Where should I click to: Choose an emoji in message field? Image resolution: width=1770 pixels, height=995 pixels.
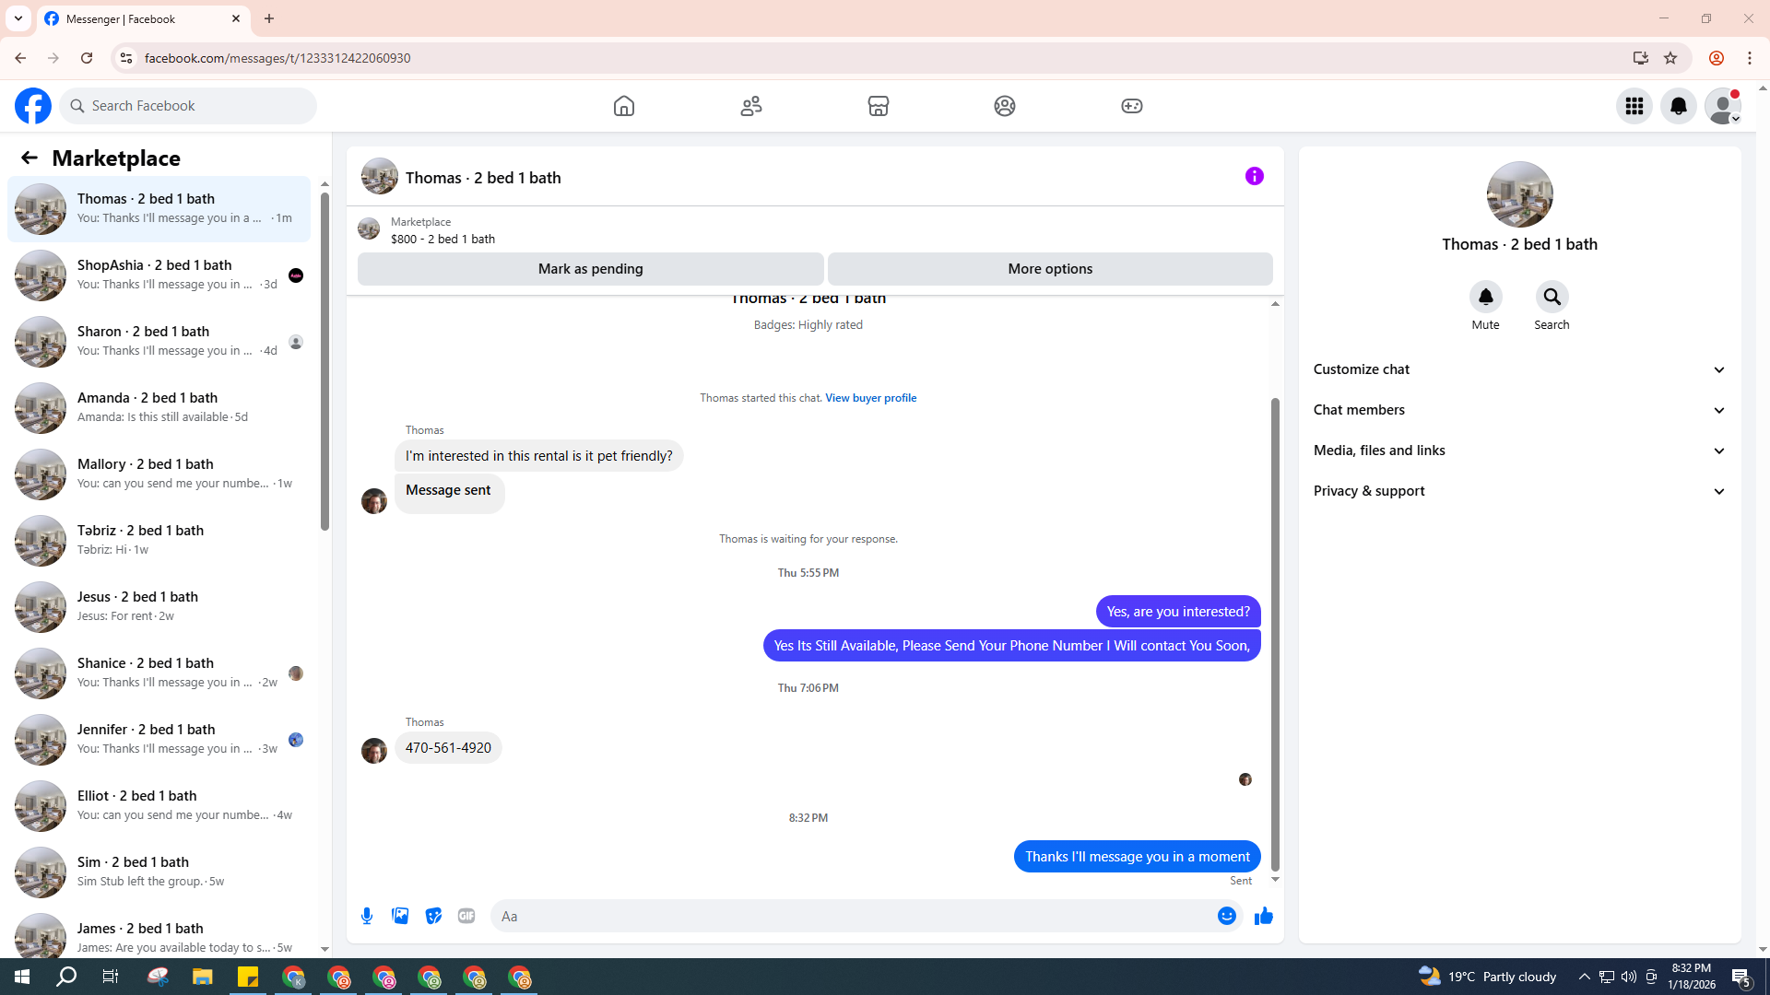[x=1226, y=916]
